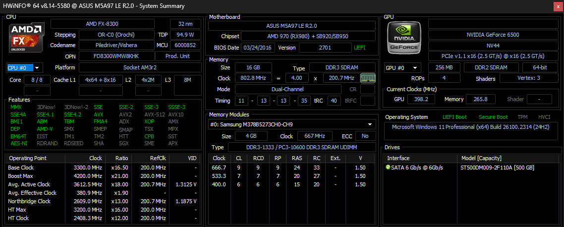The image size is (564, 227).
Task: Click the OR-C0 (Orochi) stepping field
Action: (116, 35)
